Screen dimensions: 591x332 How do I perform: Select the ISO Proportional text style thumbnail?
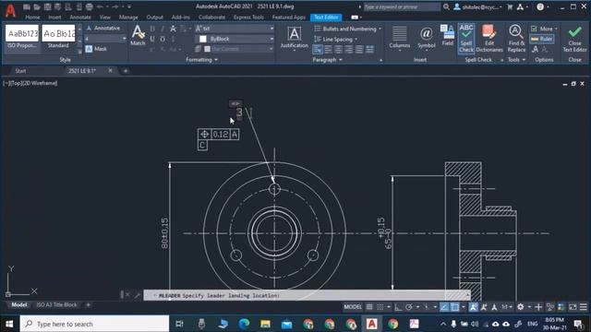tap(22, 37)
